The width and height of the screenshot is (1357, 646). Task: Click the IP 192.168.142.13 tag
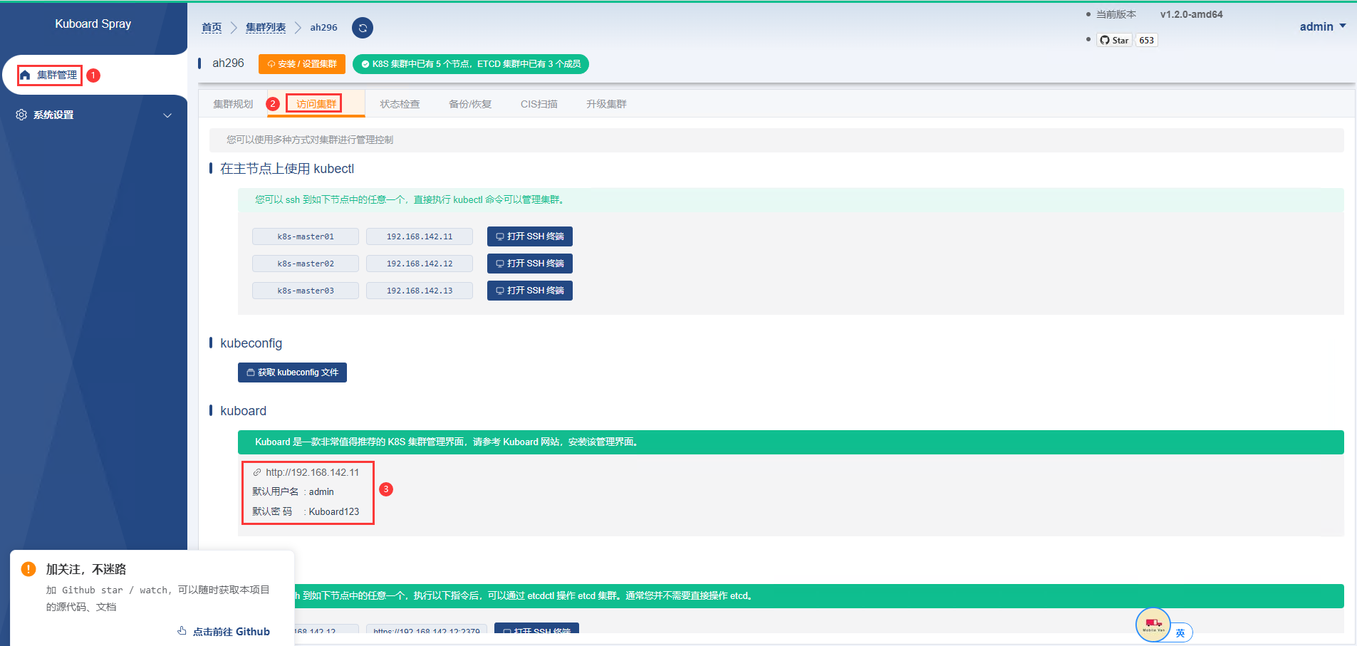click(x=420, y=291)
